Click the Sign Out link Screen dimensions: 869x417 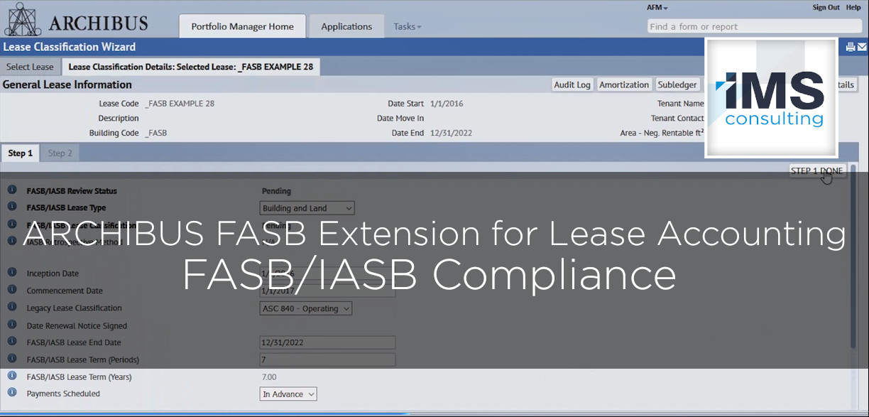(826, 7)
